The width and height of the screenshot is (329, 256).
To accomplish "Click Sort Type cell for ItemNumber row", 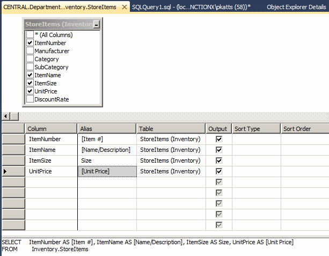I will coord(257,139).
